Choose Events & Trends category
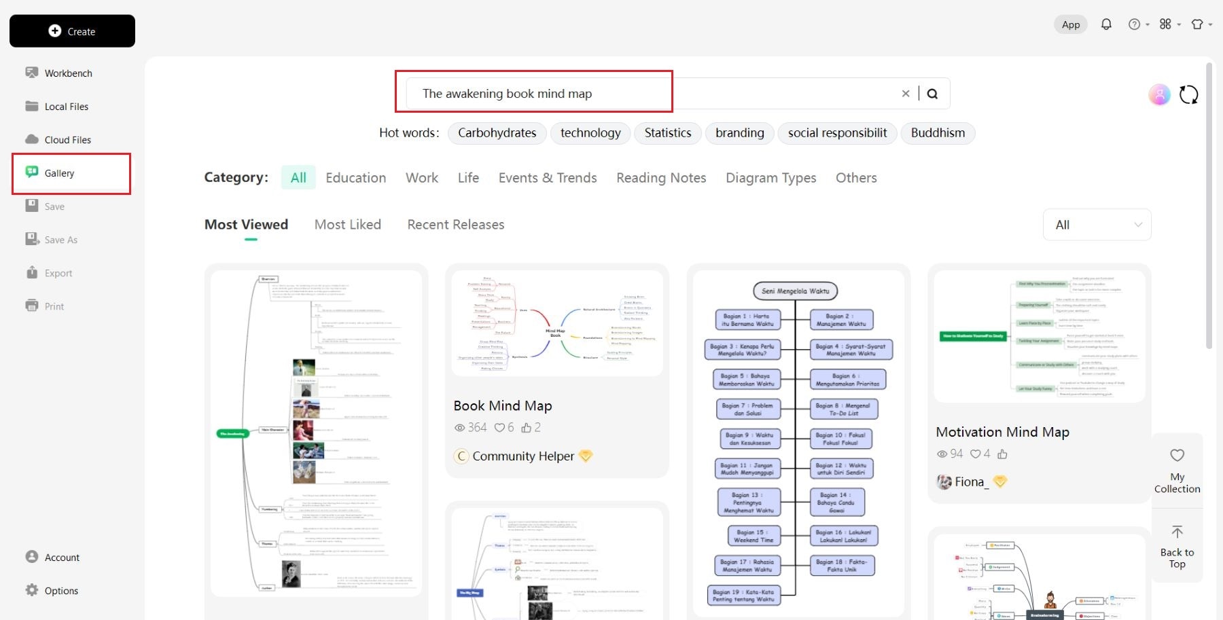 click(x=548, y=178)
